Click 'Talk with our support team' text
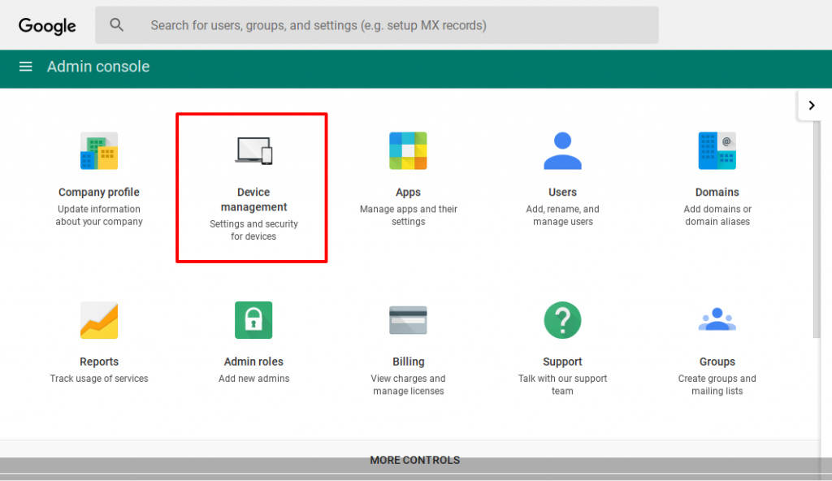This screenshot has width=832, height=481. 562,385
